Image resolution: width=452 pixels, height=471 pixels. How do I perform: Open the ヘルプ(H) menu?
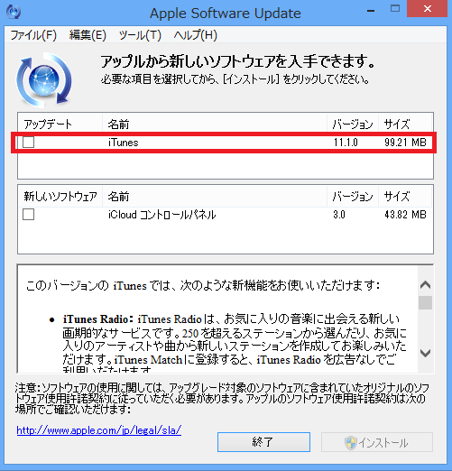[195, 35]
